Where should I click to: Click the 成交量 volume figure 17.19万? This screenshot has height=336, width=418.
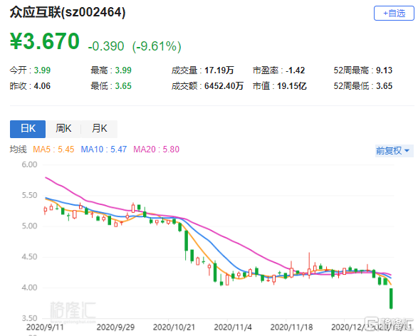[219, 70]
